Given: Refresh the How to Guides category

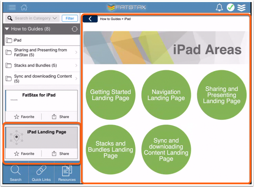Looking at the screenshot, I should tap(74, 29).
